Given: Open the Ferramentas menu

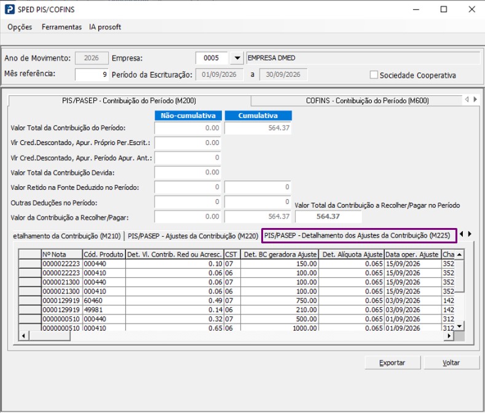Looking at the screenshot, I should pyautogui.click(x=61, y=27).
